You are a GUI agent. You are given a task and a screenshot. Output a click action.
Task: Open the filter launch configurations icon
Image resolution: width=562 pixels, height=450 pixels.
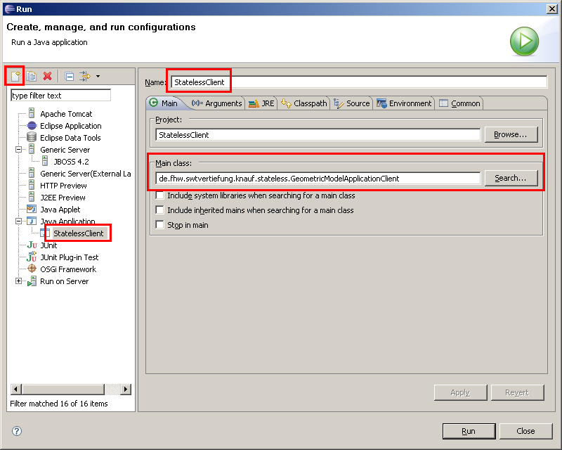[85, 76]
